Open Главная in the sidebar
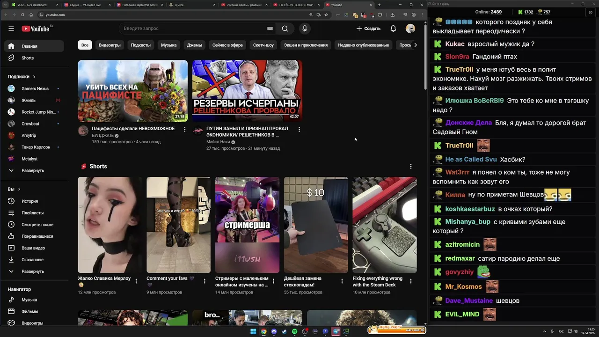 [34, 46]
